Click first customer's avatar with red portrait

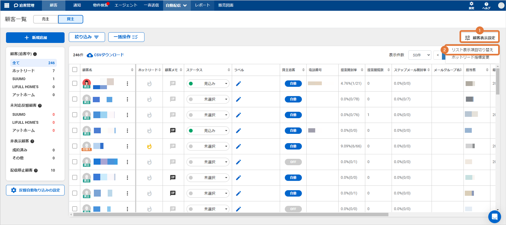(x=87, y=83)
